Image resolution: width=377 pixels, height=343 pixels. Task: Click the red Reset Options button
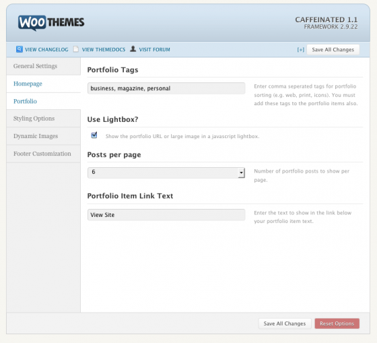337,323
